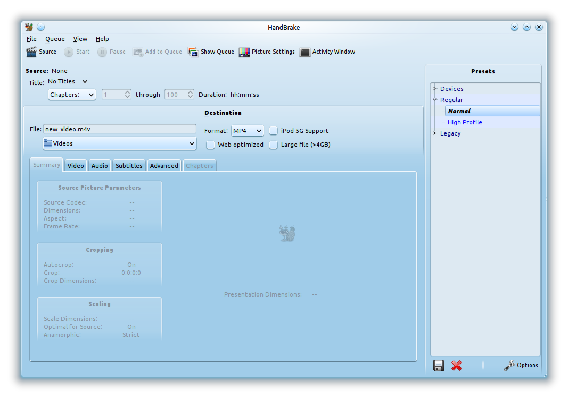The height and width of the screenshot is (398, 568).
Task: Click the Start encoding play icon
Action: click(69, 52)
